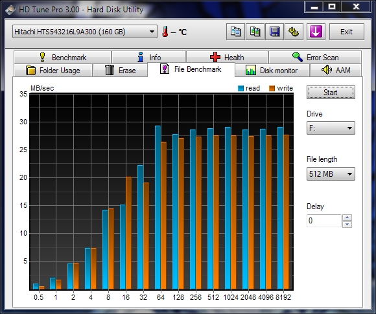Click the Delay input field
The height and width of the screenshot is (314, 376).
(324, 221)
